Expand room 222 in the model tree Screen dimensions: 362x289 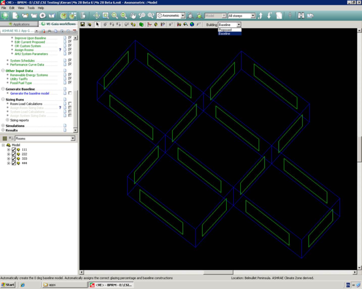[9, 154]
